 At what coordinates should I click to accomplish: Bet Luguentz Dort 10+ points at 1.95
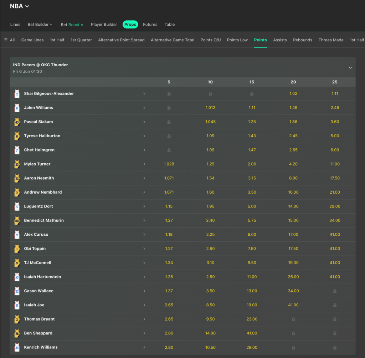pos(210,206)
